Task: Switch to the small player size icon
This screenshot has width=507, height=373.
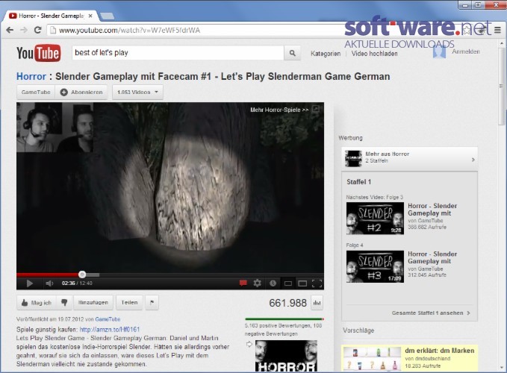Action: [287, 283]
